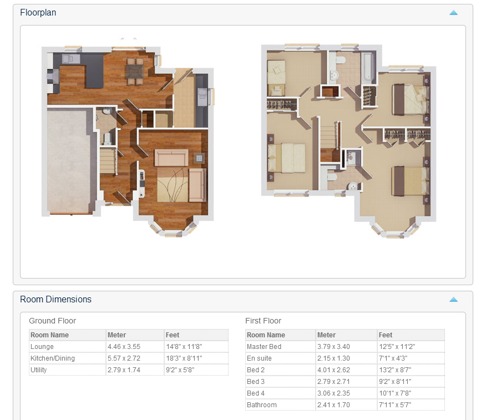The width and height of the screenshot is (486, 420).
Task: Click the Lounge room name cell
Action: click(67, 347)
